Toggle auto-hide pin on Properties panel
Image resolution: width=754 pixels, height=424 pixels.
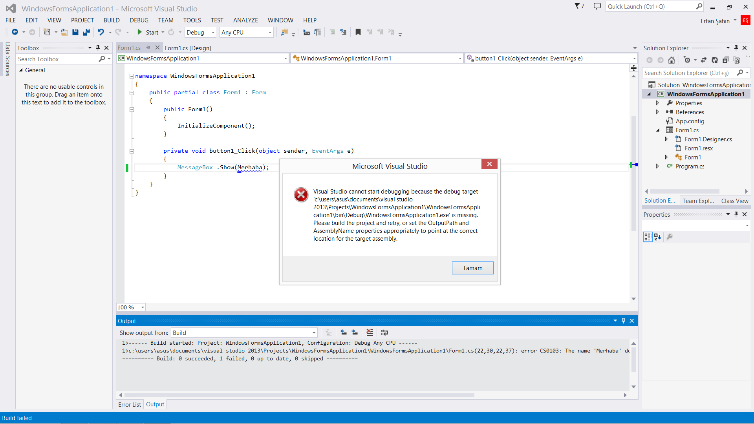coord(736,214)
